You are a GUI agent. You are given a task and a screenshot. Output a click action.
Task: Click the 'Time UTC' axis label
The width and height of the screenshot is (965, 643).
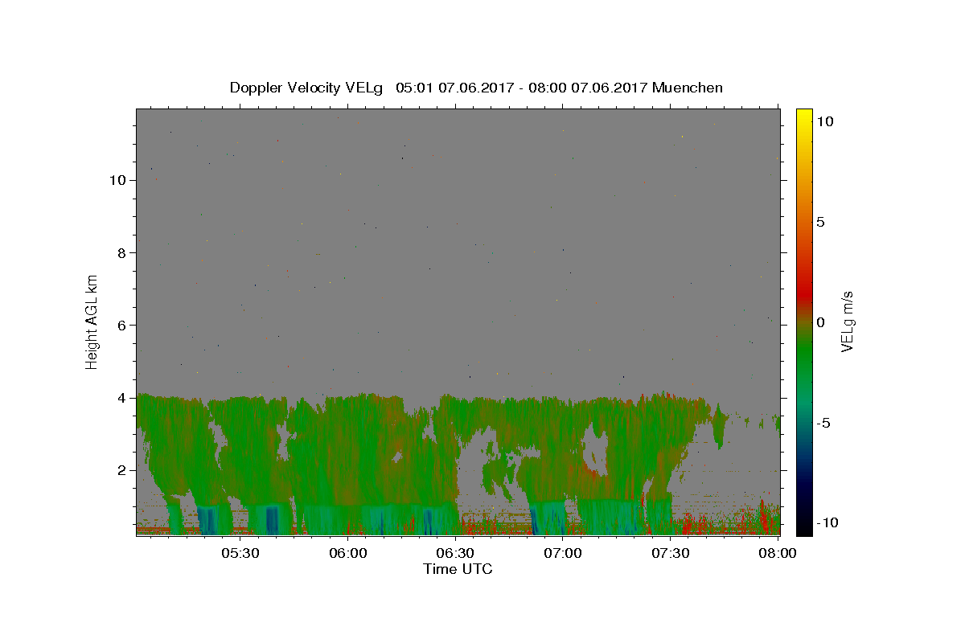458,569
